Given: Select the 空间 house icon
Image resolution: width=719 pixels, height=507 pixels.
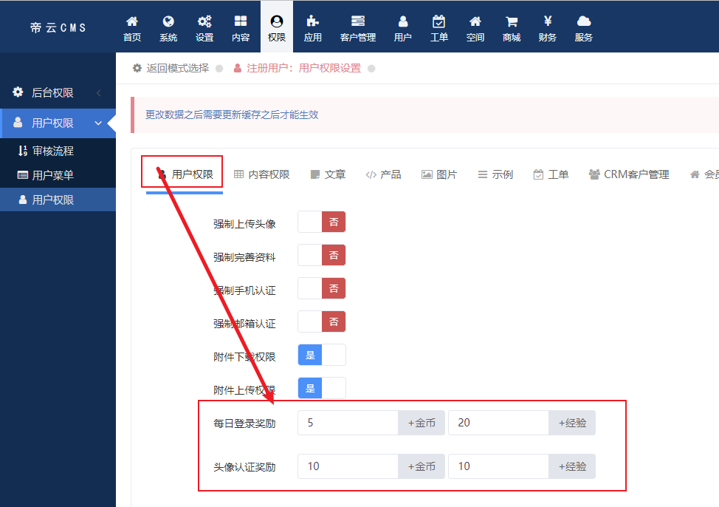Looking at the screenshot, I should tap(475, 21).
